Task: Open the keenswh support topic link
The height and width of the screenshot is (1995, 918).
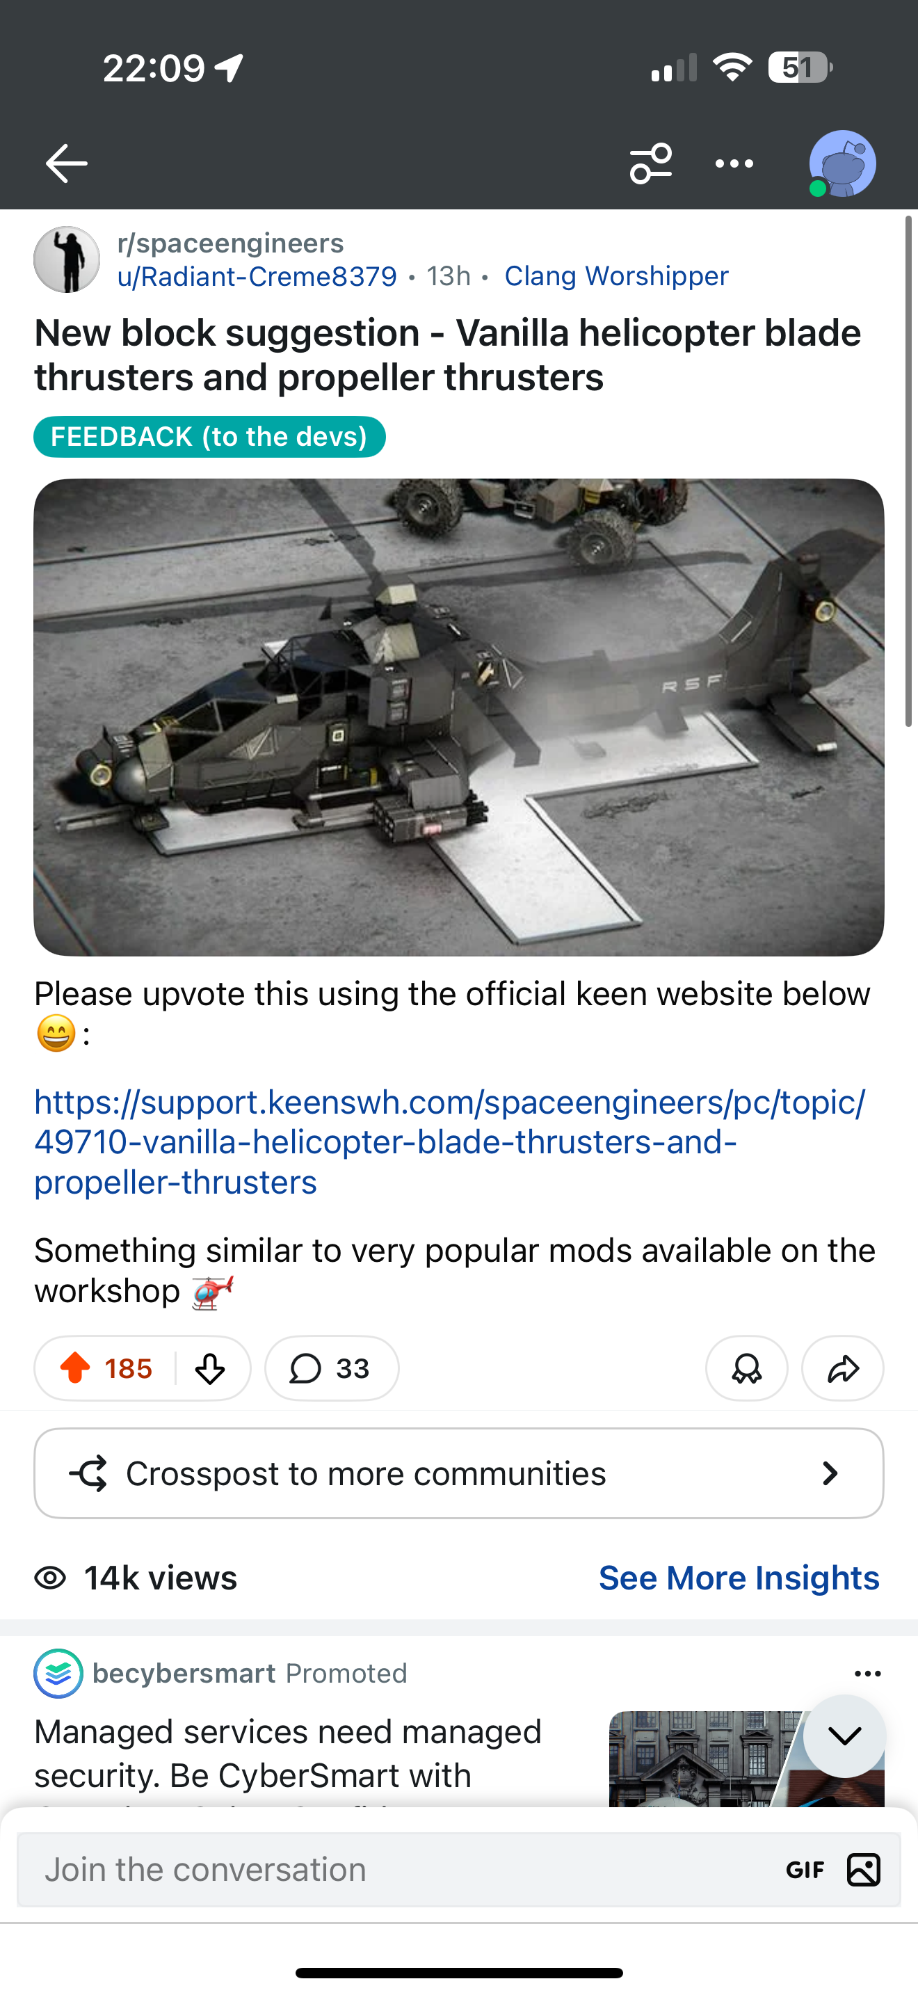Action: click(x=450, y=1142)
